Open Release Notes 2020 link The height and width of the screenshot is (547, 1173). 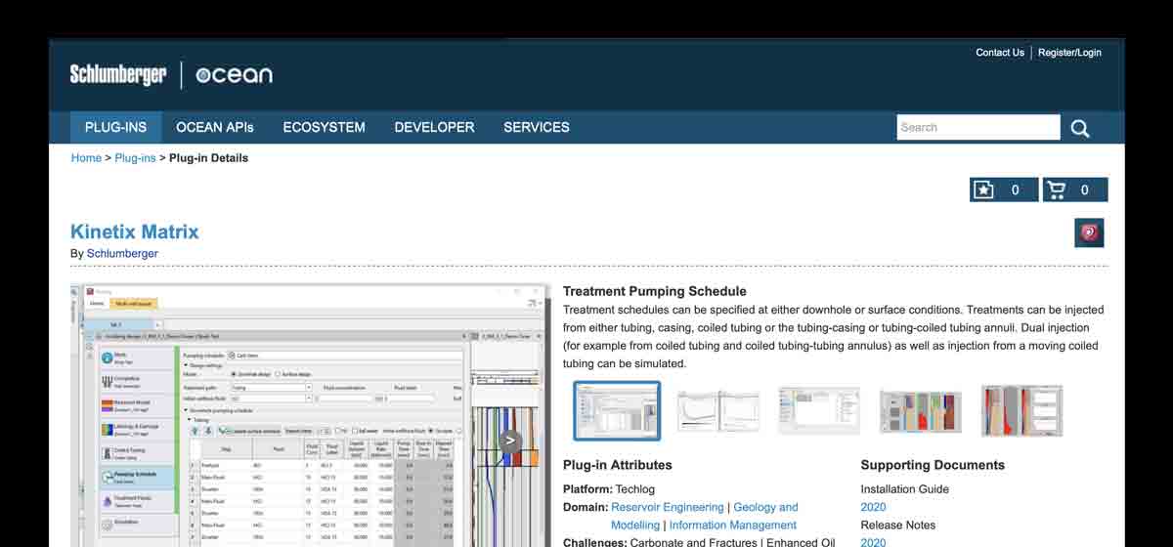[x=873, y=543]
